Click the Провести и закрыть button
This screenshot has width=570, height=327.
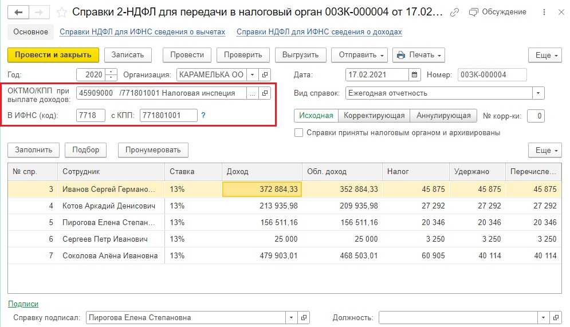[53, 55]
